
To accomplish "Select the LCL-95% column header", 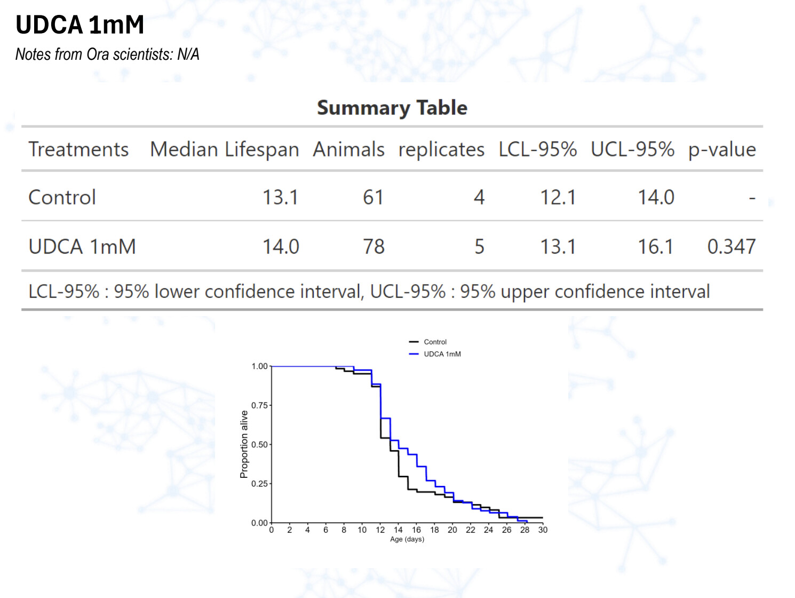I will [x=537, y=149].
